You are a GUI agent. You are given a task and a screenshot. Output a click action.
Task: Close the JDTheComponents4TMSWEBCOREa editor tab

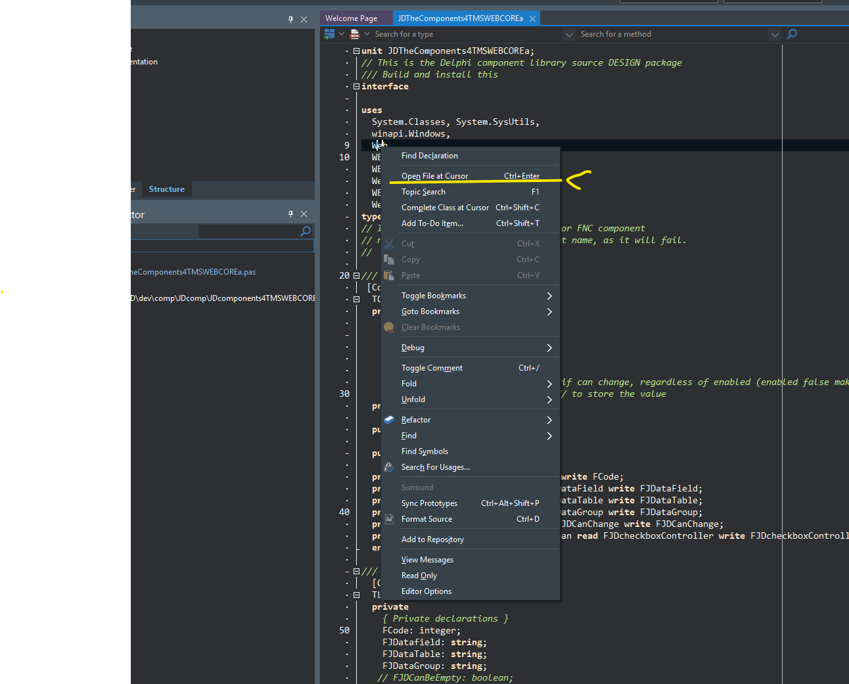532,18
